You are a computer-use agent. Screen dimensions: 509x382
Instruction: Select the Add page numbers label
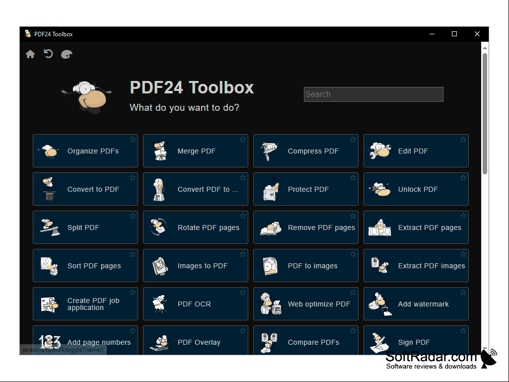pos(99,342)
